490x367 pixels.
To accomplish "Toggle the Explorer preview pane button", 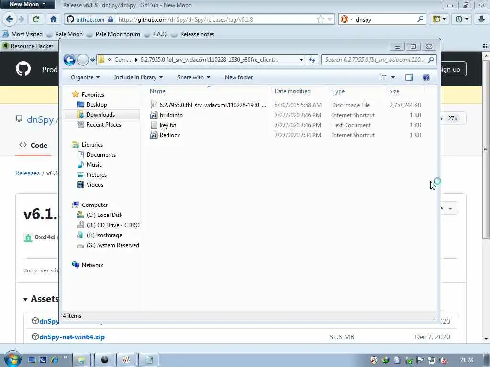I will click(409, 77).
